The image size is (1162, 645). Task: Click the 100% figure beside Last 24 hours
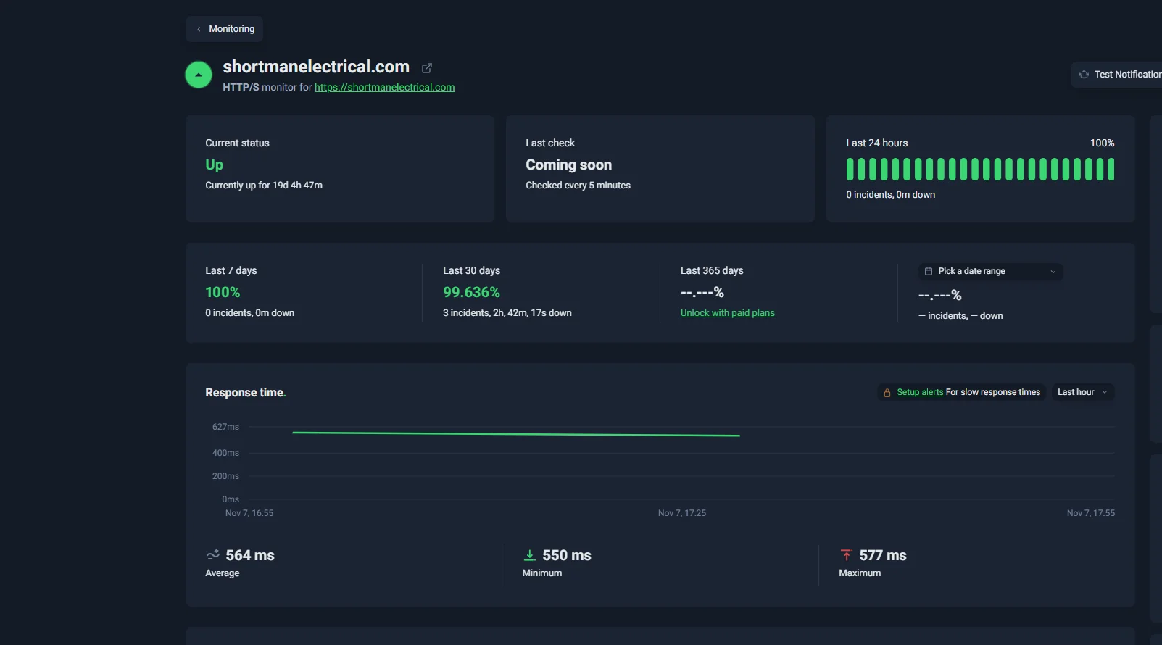[x=1102, y=143]
